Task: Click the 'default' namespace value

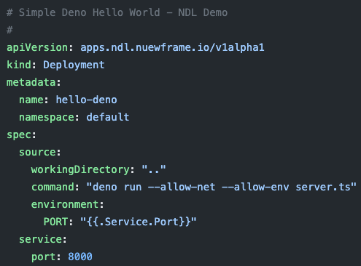Action: [108, 117]
